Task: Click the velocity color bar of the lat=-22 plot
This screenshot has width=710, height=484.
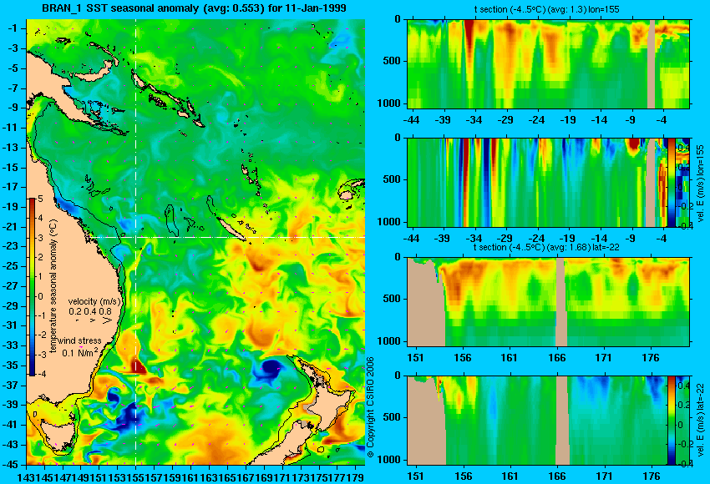Action: pyautogui.click(x=671, y=421)
